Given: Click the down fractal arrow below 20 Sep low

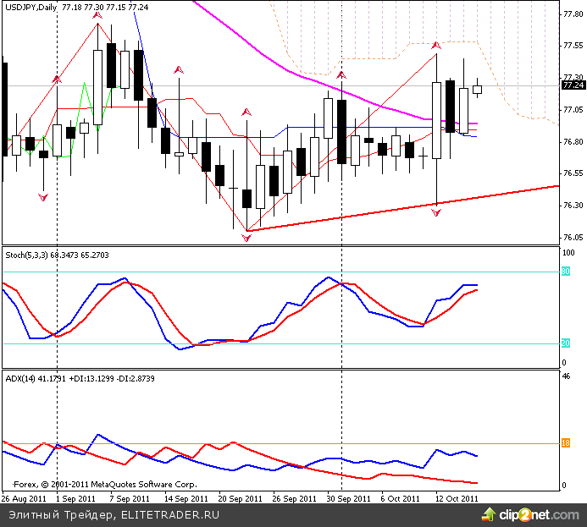Looking at the screenshot, I should tap(246, 239).
